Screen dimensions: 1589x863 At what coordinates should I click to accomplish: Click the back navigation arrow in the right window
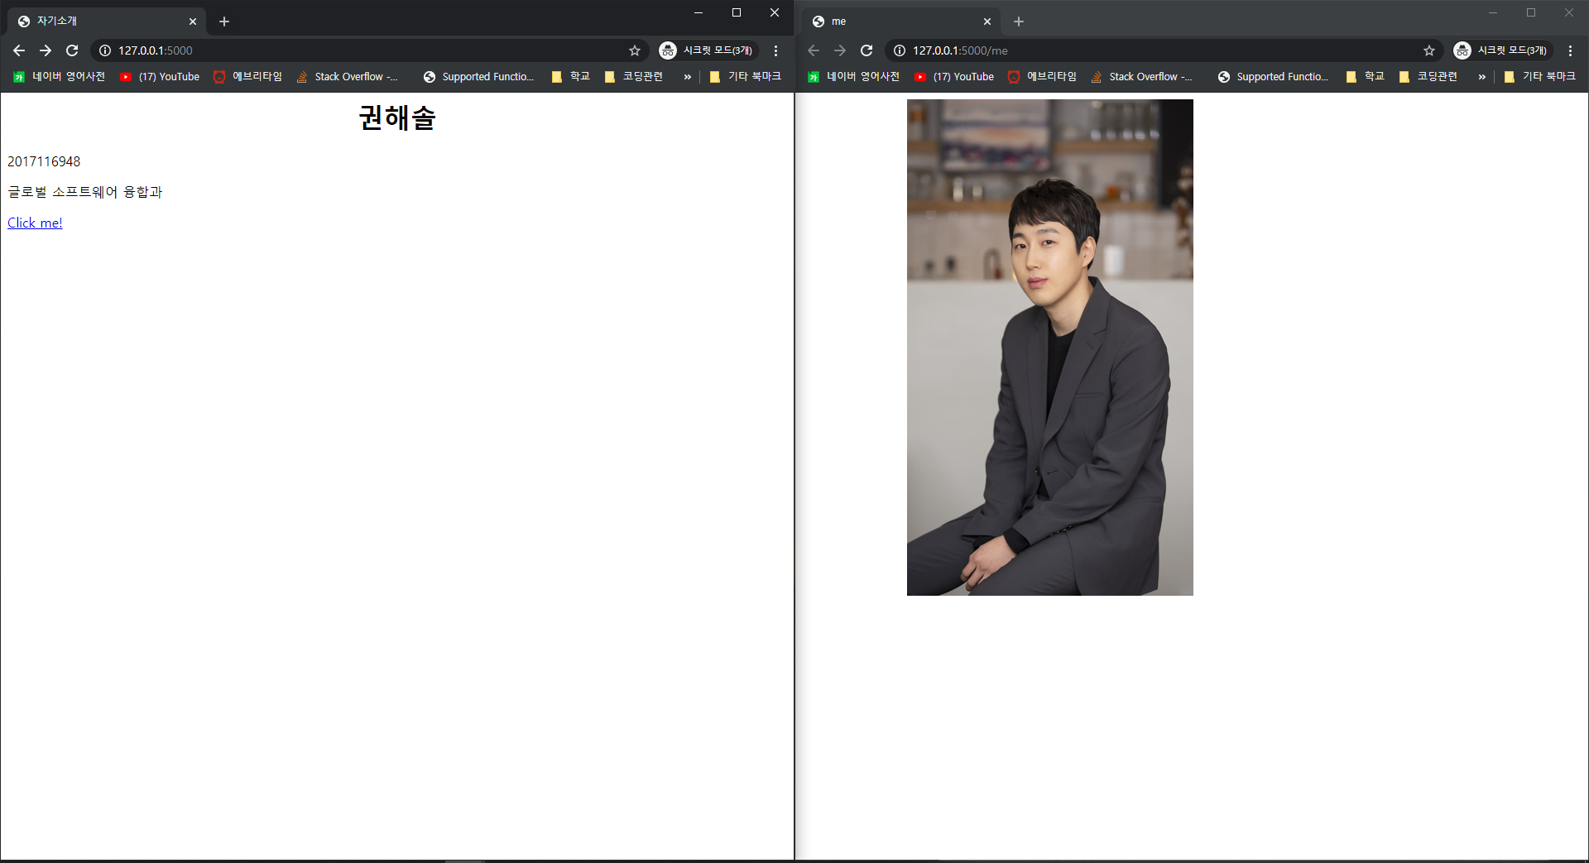pos(814,50)
